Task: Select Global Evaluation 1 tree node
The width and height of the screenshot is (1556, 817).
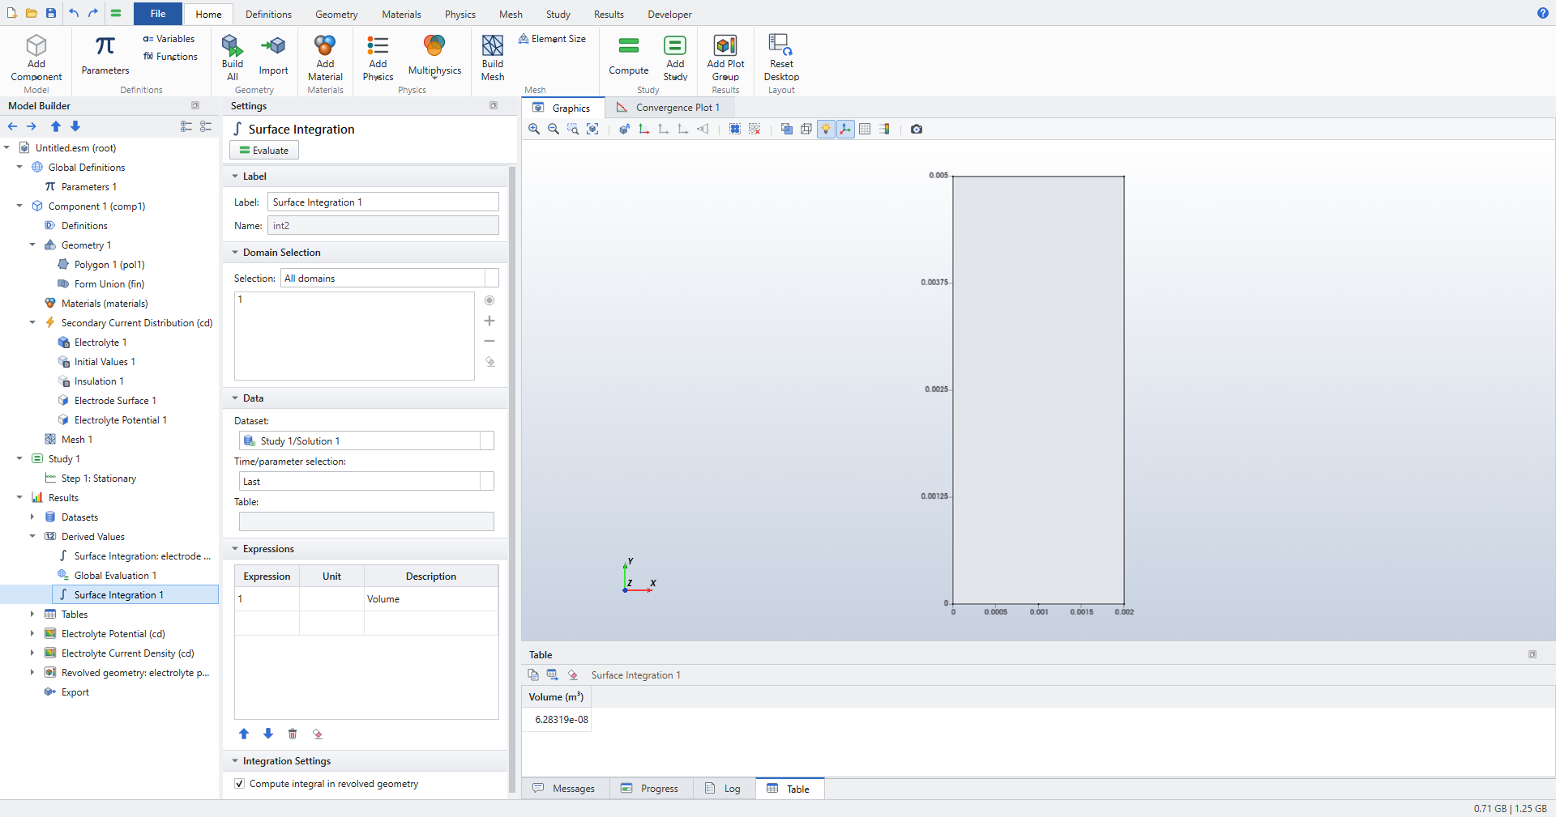Action: tap(115, 576)
